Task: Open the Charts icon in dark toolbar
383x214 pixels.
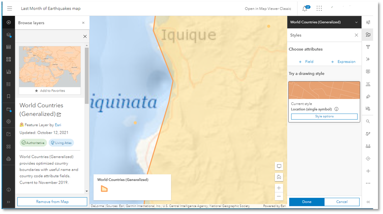Action: tap(8, 72)
